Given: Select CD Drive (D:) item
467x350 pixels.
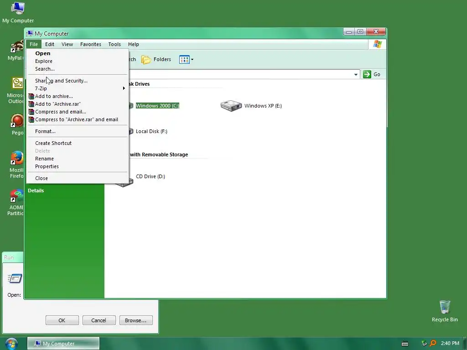Looking at the screenshot, I should click(x=150, y=176).
